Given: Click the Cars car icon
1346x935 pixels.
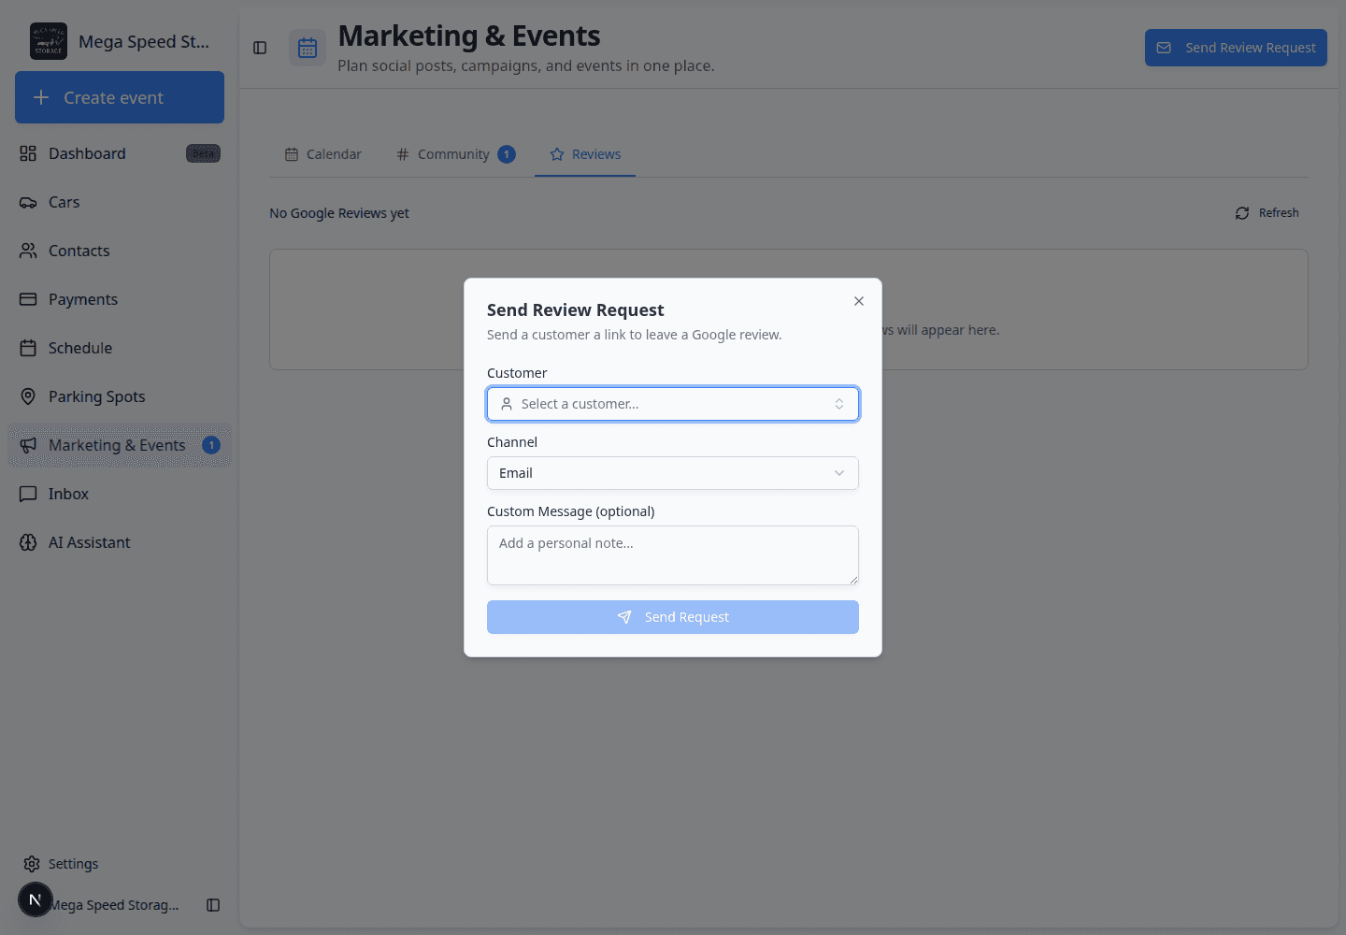Looking at the screenshot, I should tap(28, 202).
